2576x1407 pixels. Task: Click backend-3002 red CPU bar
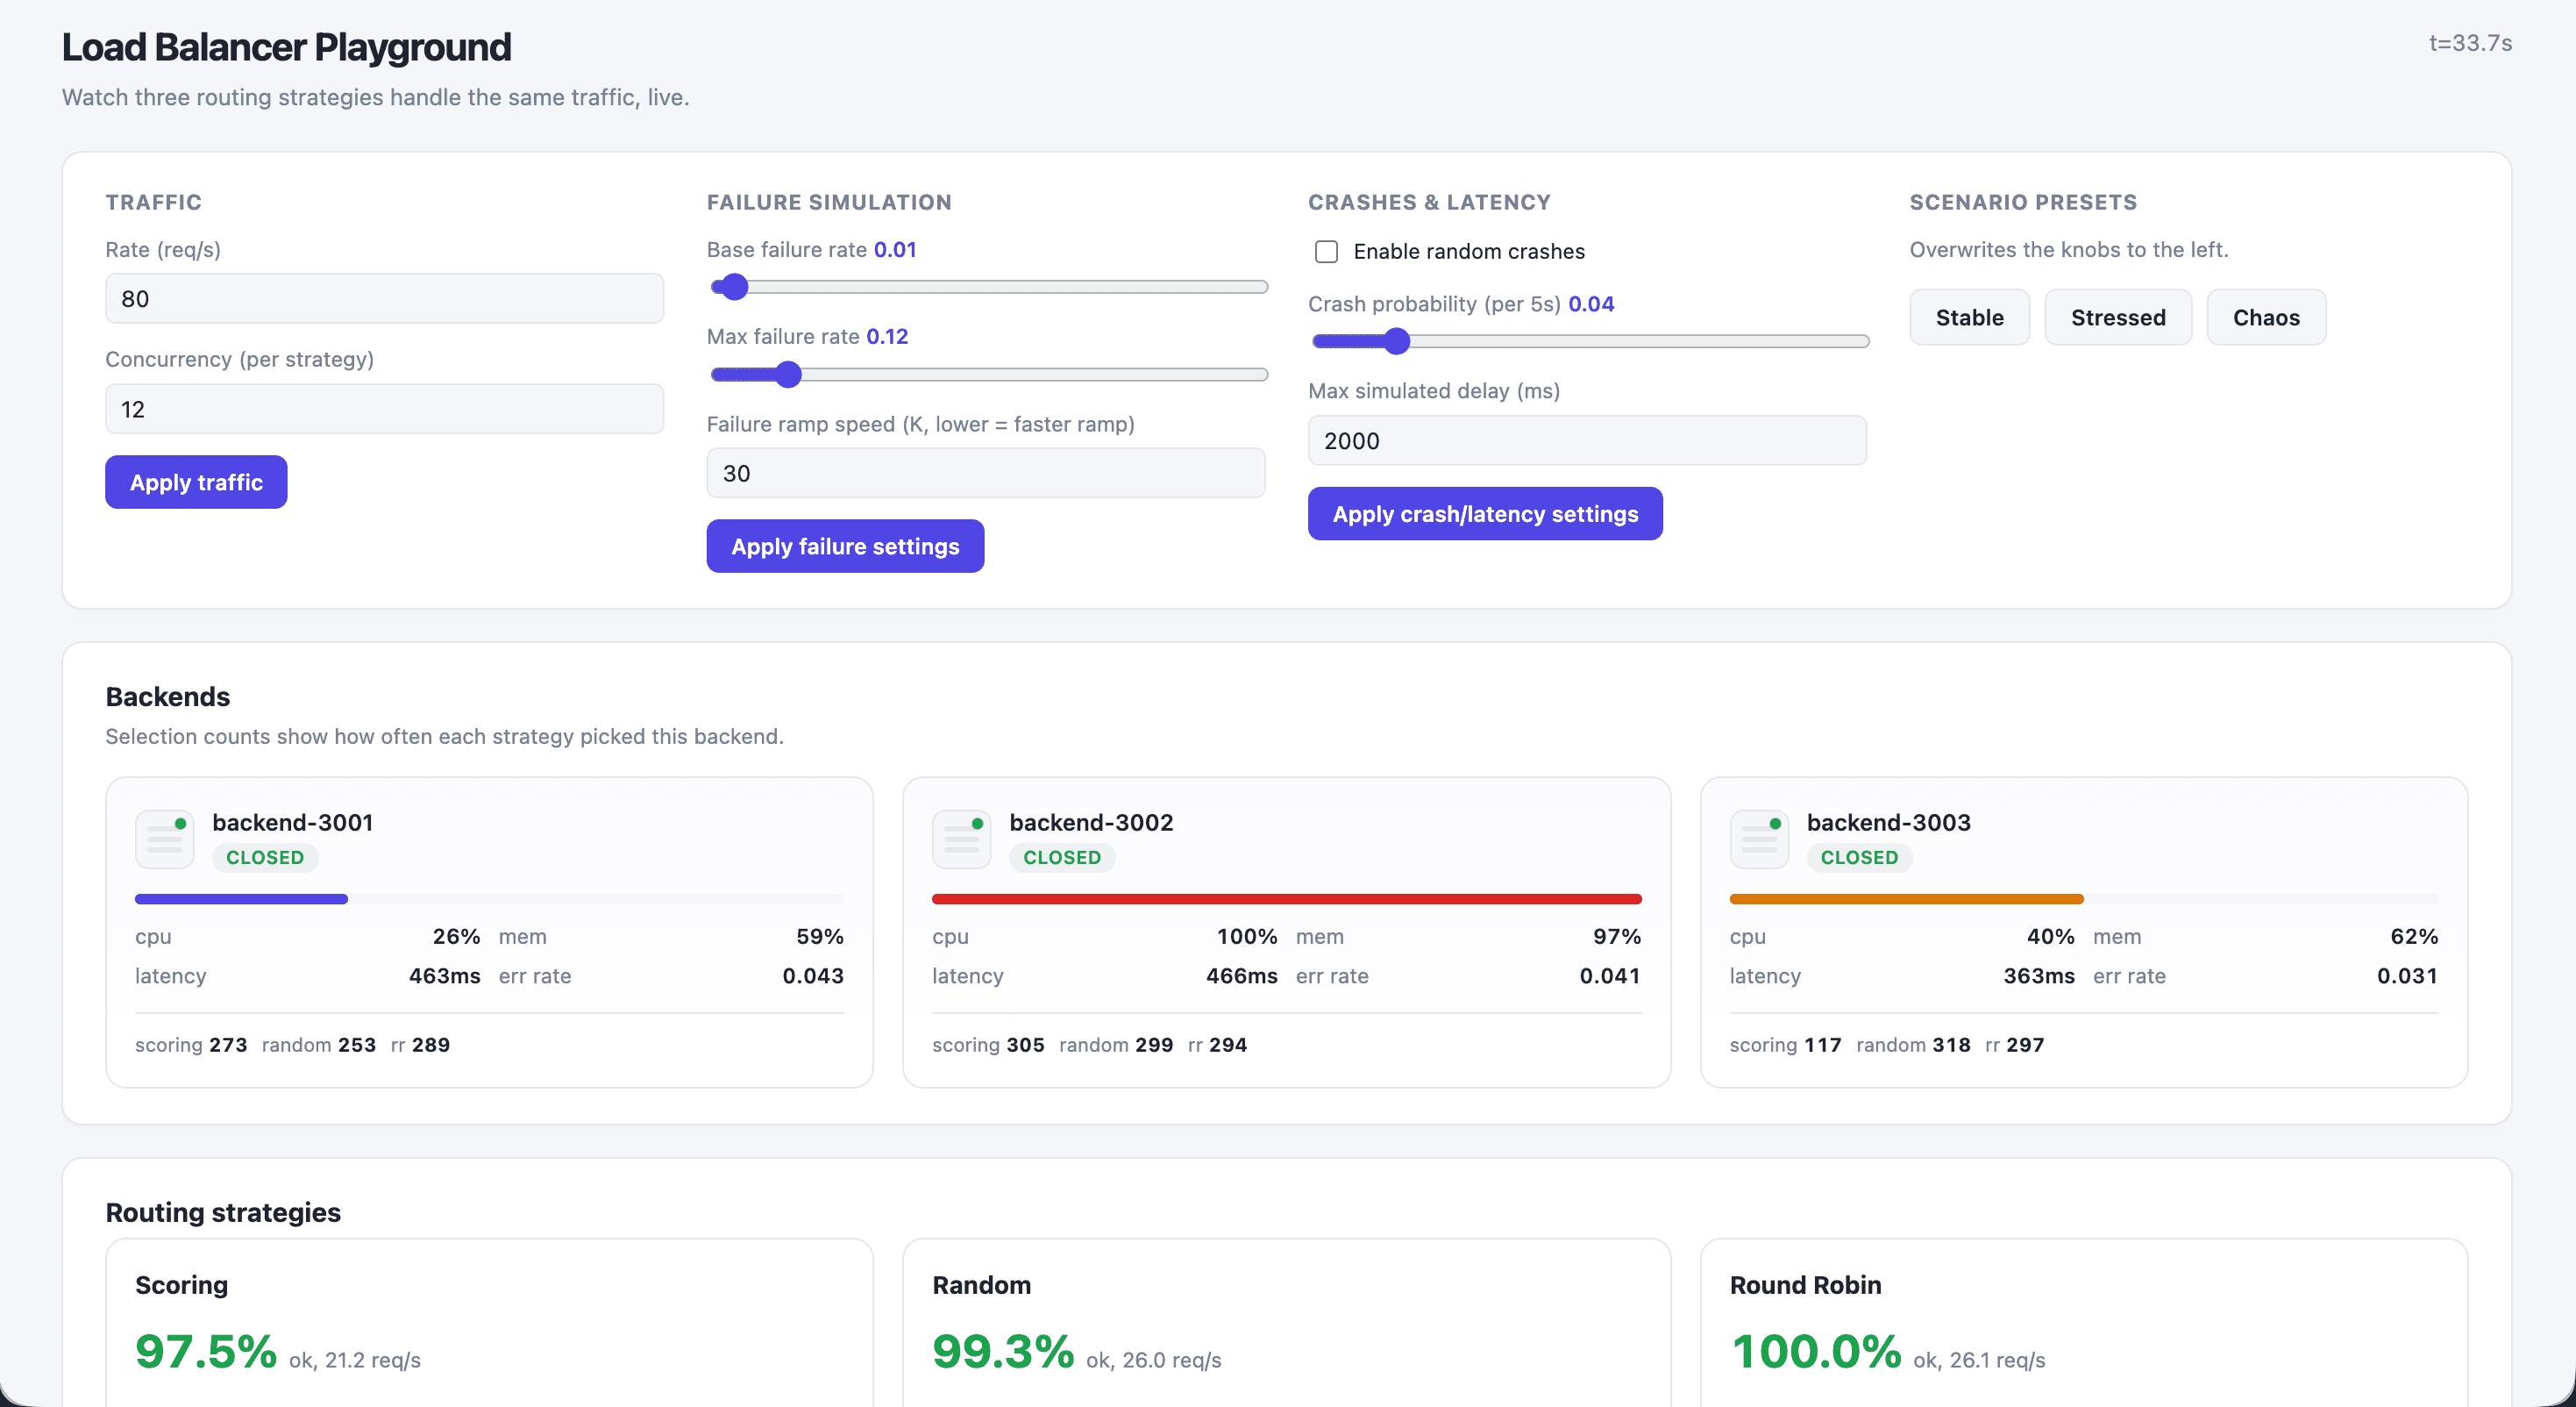(1286, 898)
